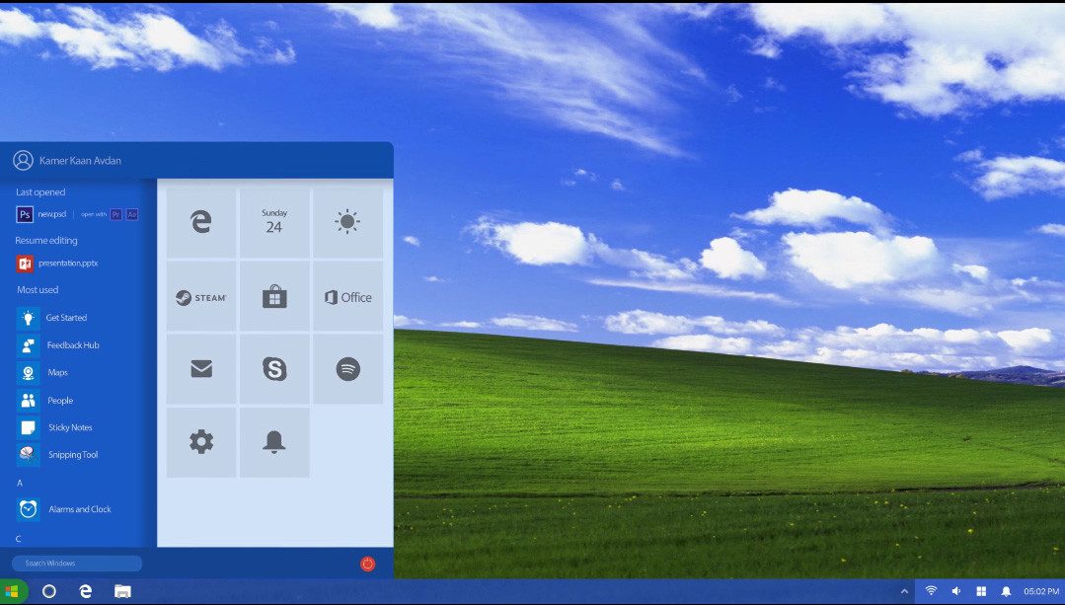
Task: Activate Cortana on the taskbar
Action: point(49,590)
